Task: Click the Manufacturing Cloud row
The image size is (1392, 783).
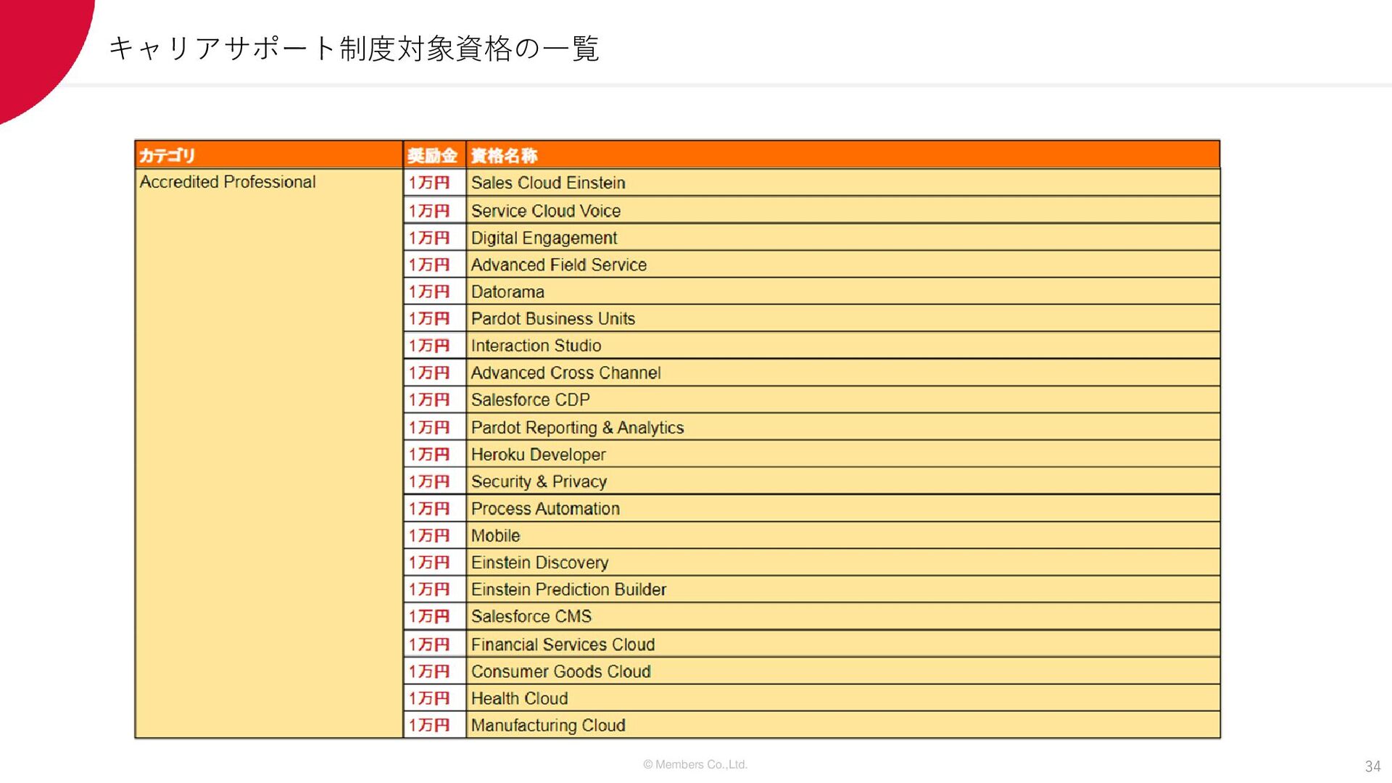Action: pos(843,725)
